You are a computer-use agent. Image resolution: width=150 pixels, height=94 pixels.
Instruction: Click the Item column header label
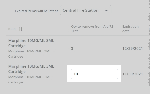pos(12,29)
